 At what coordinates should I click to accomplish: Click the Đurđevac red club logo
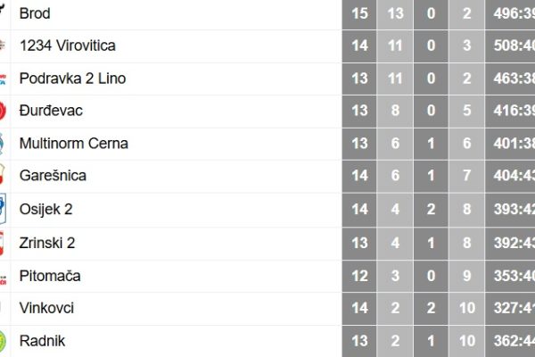[3, 111]
